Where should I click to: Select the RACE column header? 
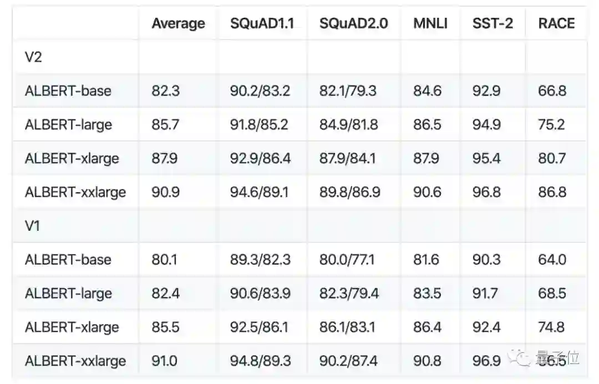pyautogui.click(x=556, y=23)
